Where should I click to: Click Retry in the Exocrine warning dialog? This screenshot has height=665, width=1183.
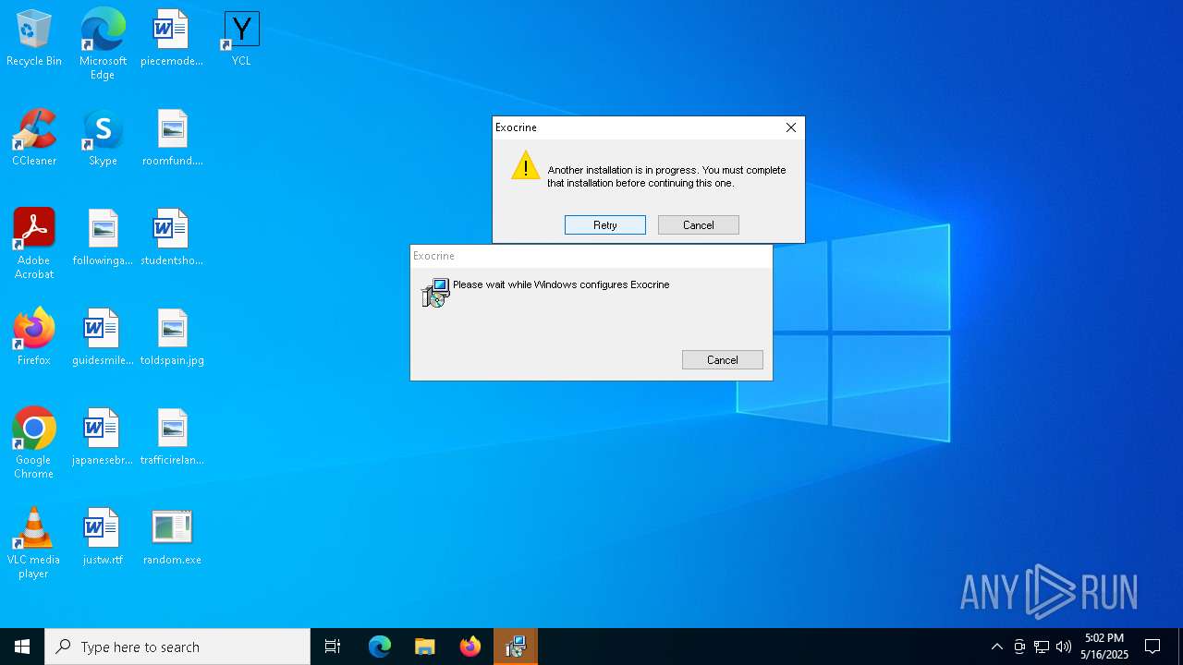pos(605,224)
